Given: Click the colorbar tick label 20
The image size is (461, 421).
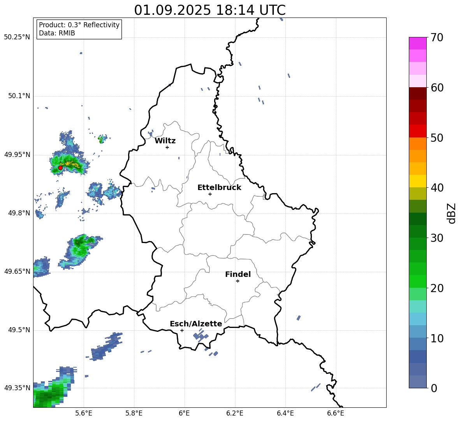Looking at the screenshot, I should point(437,288).
